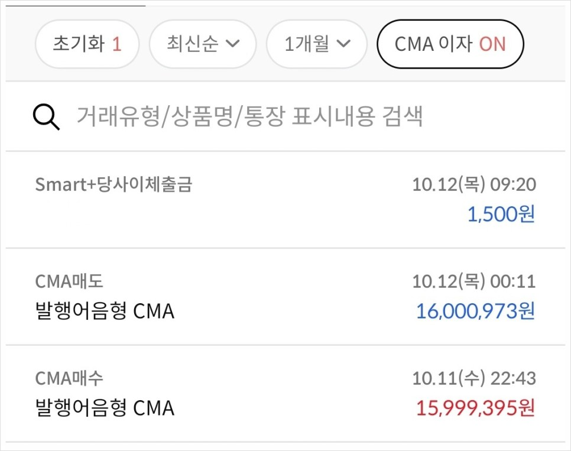Image resolution: width=571 pixels, height=451 pixels.
Task: Click the red ON label
Action: click(492, 44)
